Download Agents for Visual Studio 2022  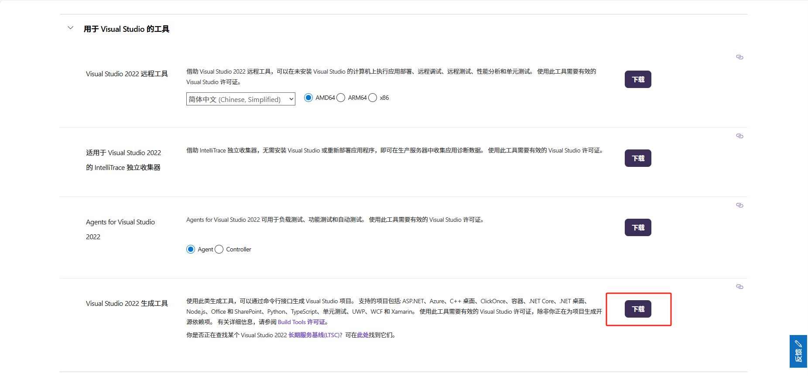[x=637, y=227]
